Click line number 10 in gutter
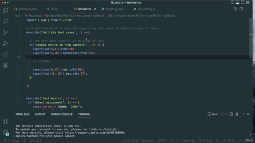The image size is (255, 143). [x=19, y=57]
